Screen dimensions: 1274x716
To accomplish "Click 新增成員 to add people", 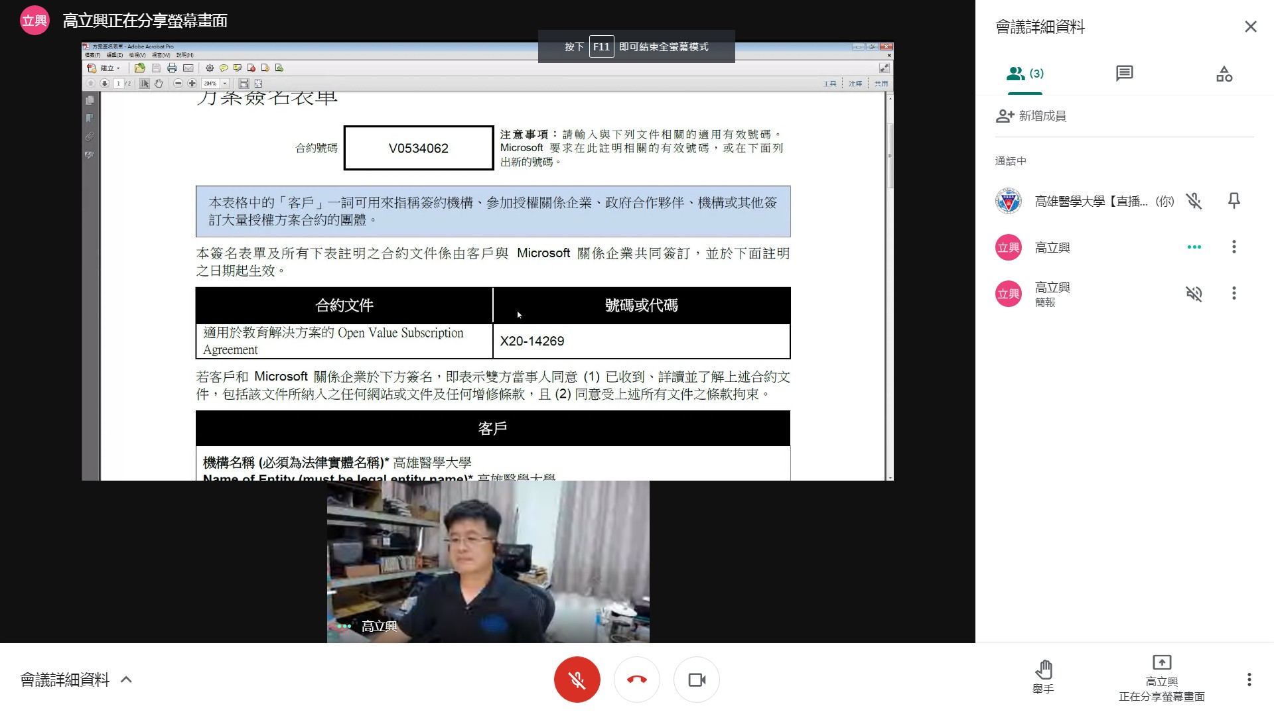I will point(1031,116).
